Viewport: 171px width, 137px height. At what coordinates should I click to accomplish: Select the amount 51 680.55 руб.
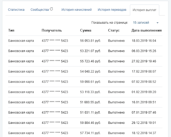tap(90, 102)
